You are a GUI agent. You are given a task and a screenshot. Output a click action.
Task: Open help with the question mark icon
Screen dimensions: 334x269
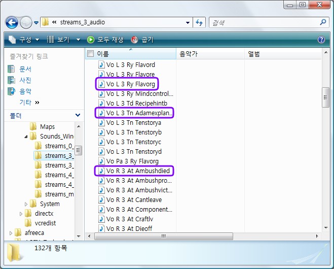click(x=321, y=40)
